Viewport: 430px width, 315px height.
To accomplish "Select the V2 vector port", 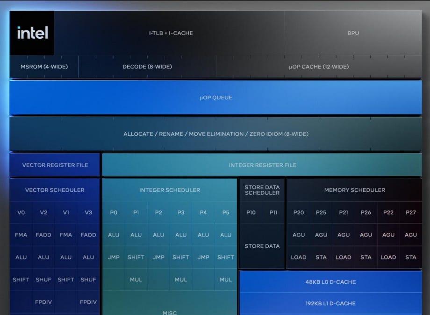I will [43, 212].
